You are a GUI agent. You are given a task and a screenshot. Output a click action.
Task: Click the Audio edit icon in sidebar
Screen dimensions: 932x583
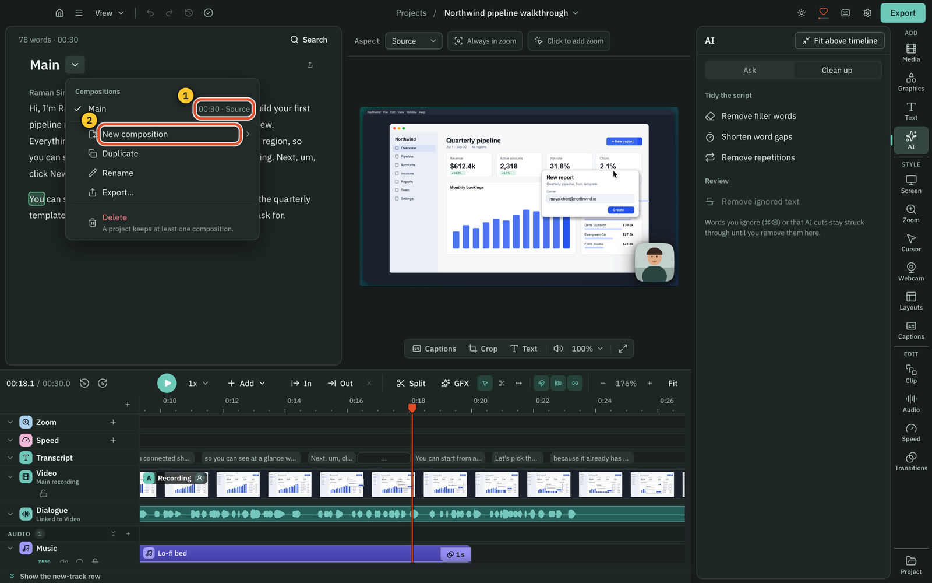click(911, 403)
